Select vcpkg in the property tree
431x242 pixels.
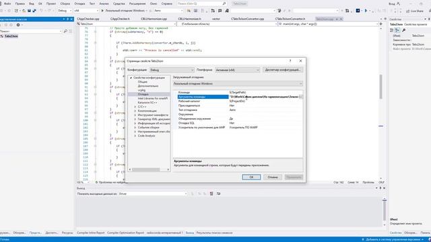pyautogui.click(x=141, y=90)
